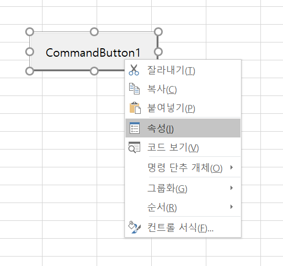The width and height of the screenshot is (283, 266).
Task: Select 코드 보기(V) menu entry
Action: (x=183, y=147)
